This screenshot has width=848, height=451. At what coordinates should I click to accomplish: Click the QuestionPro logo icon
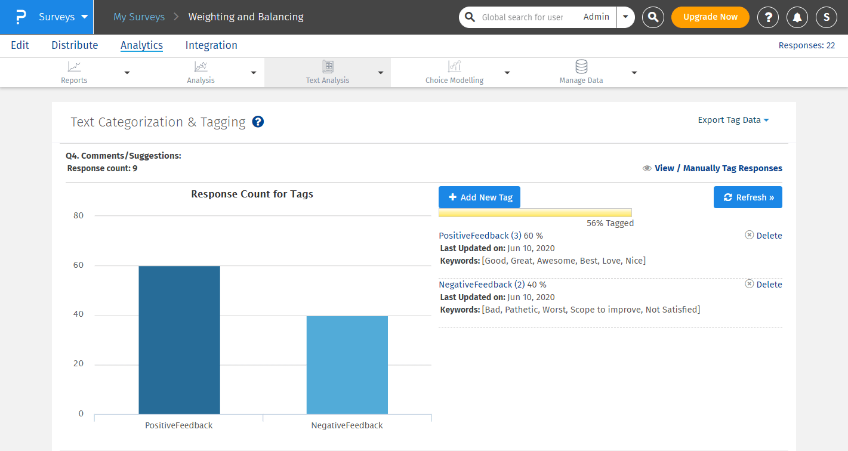click(20, 17)
